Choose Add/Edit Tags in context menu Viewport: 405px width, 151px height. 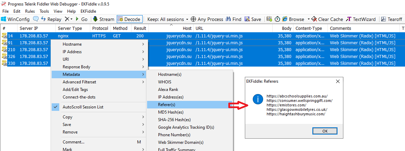click(99, 90)
